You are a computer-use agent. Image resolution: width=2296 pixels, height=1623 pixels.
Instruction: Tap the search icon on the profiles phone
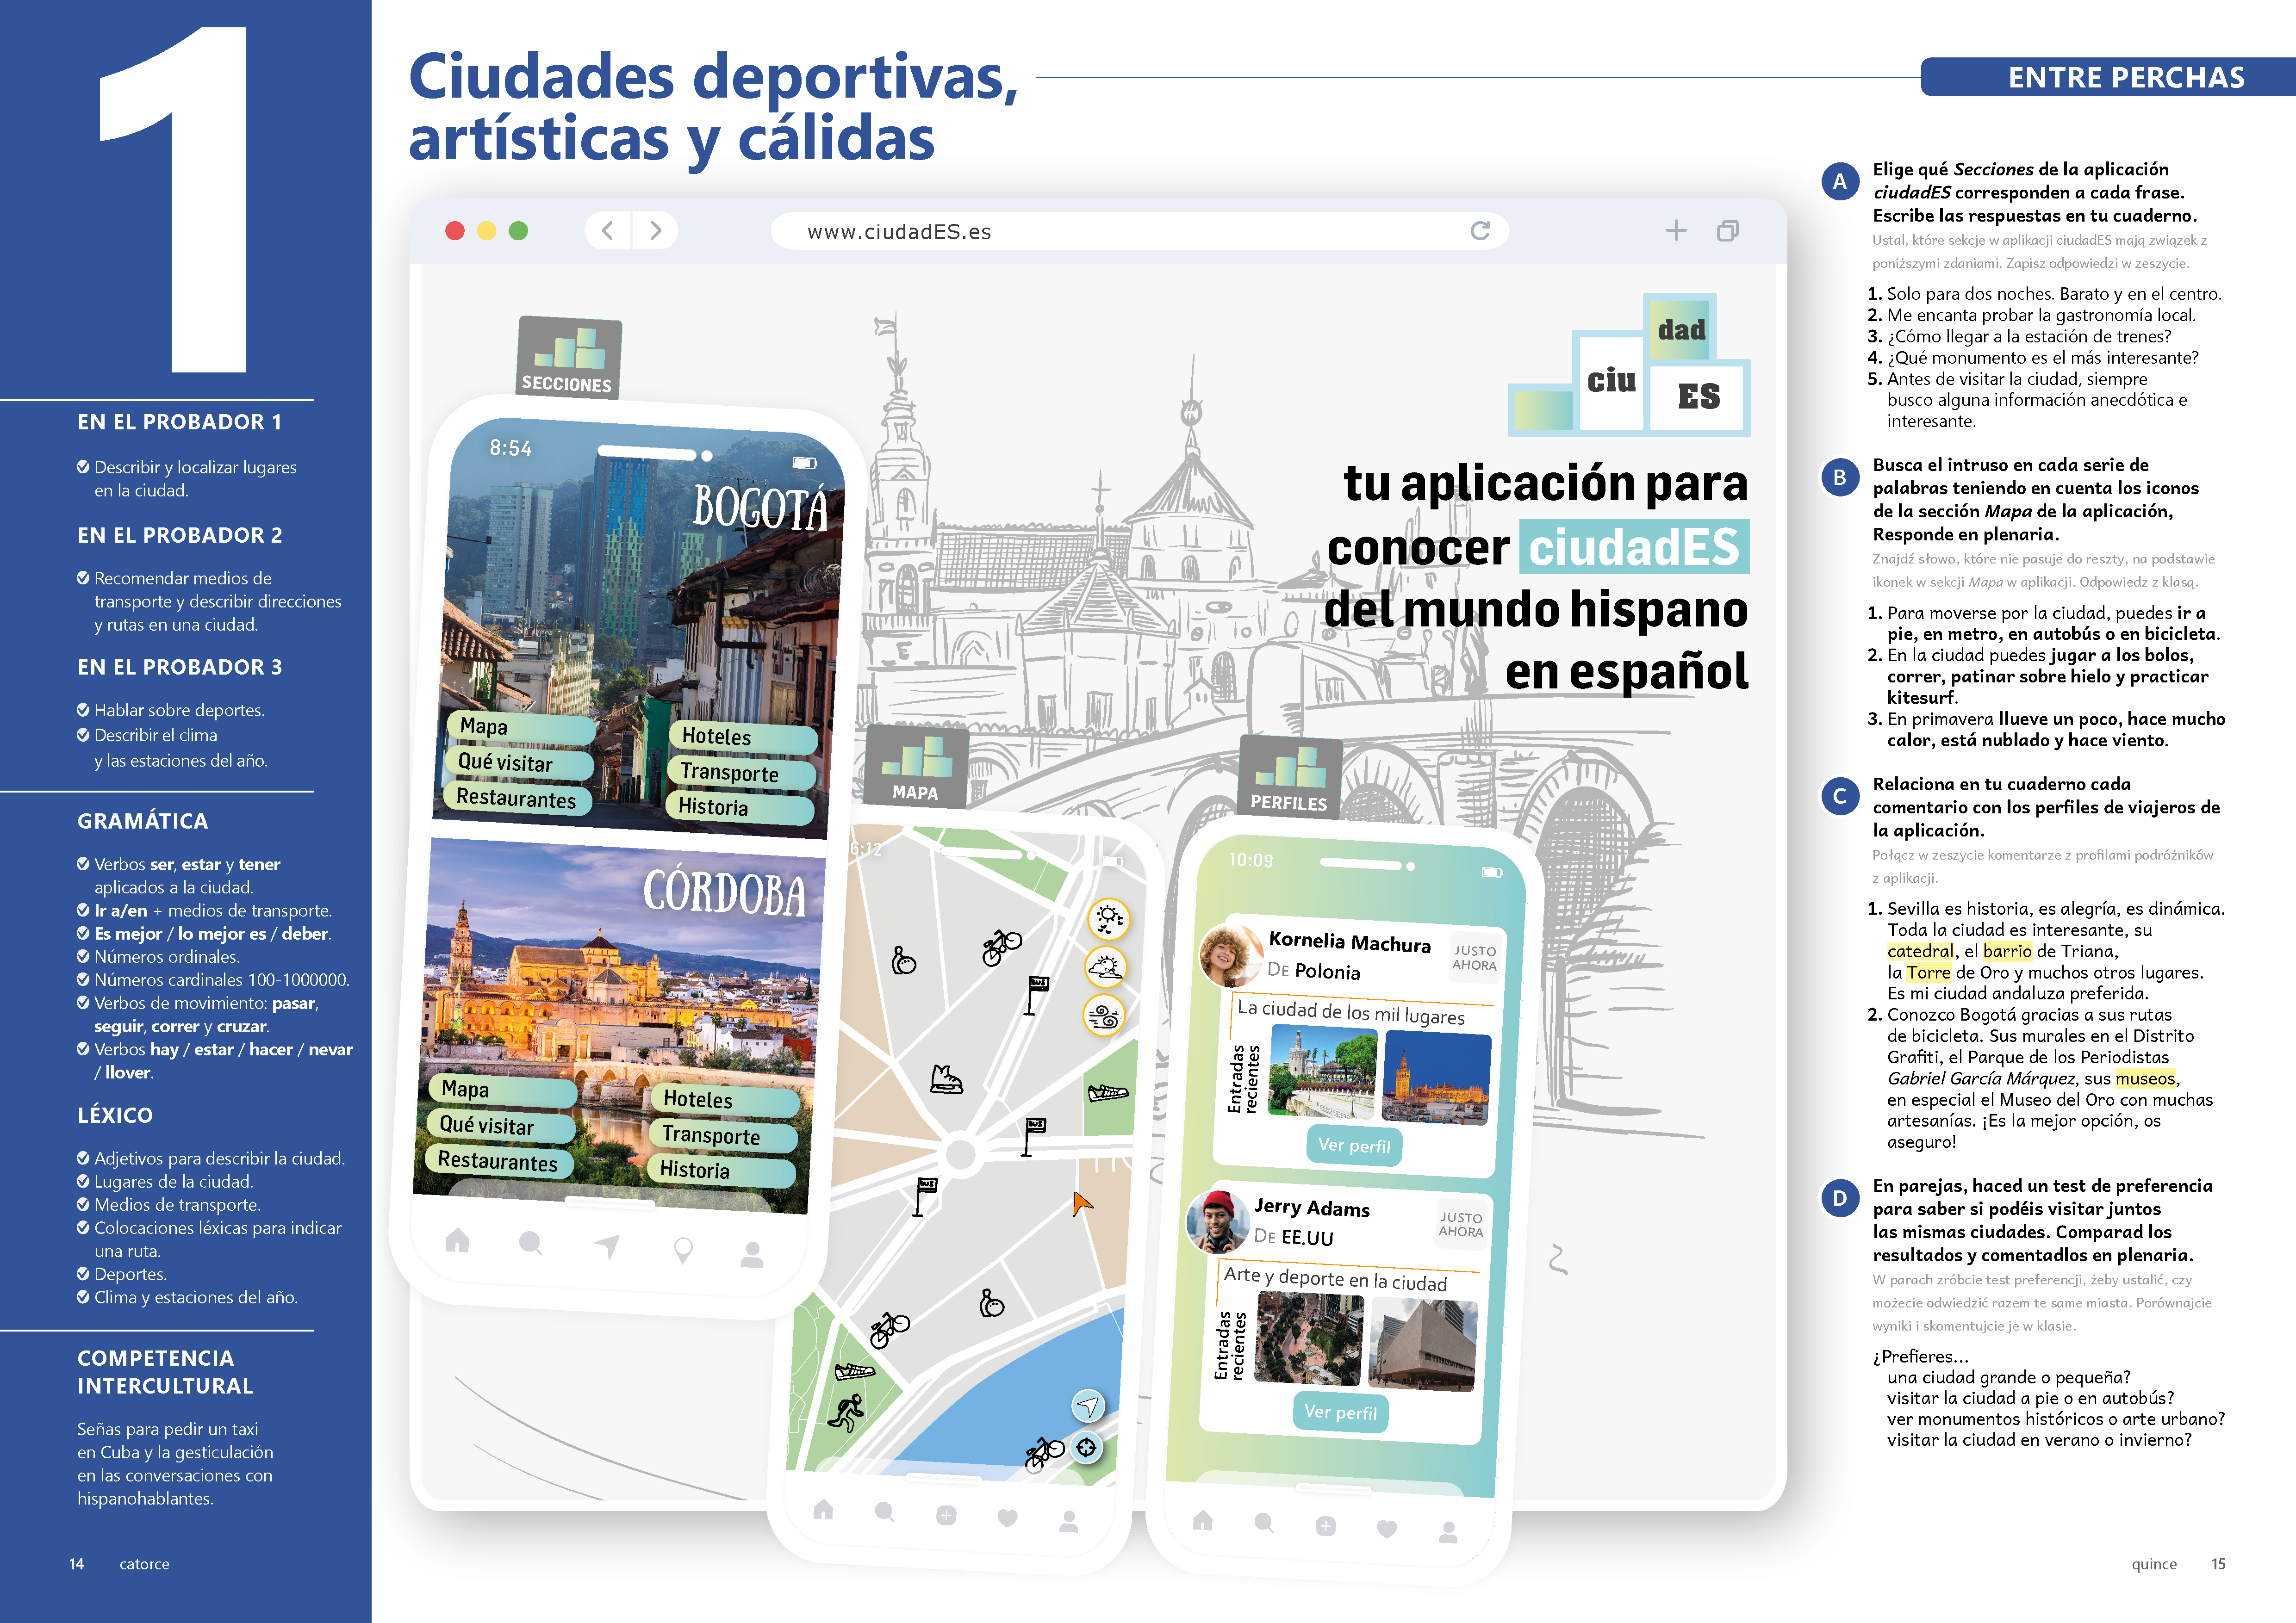1264,1522
